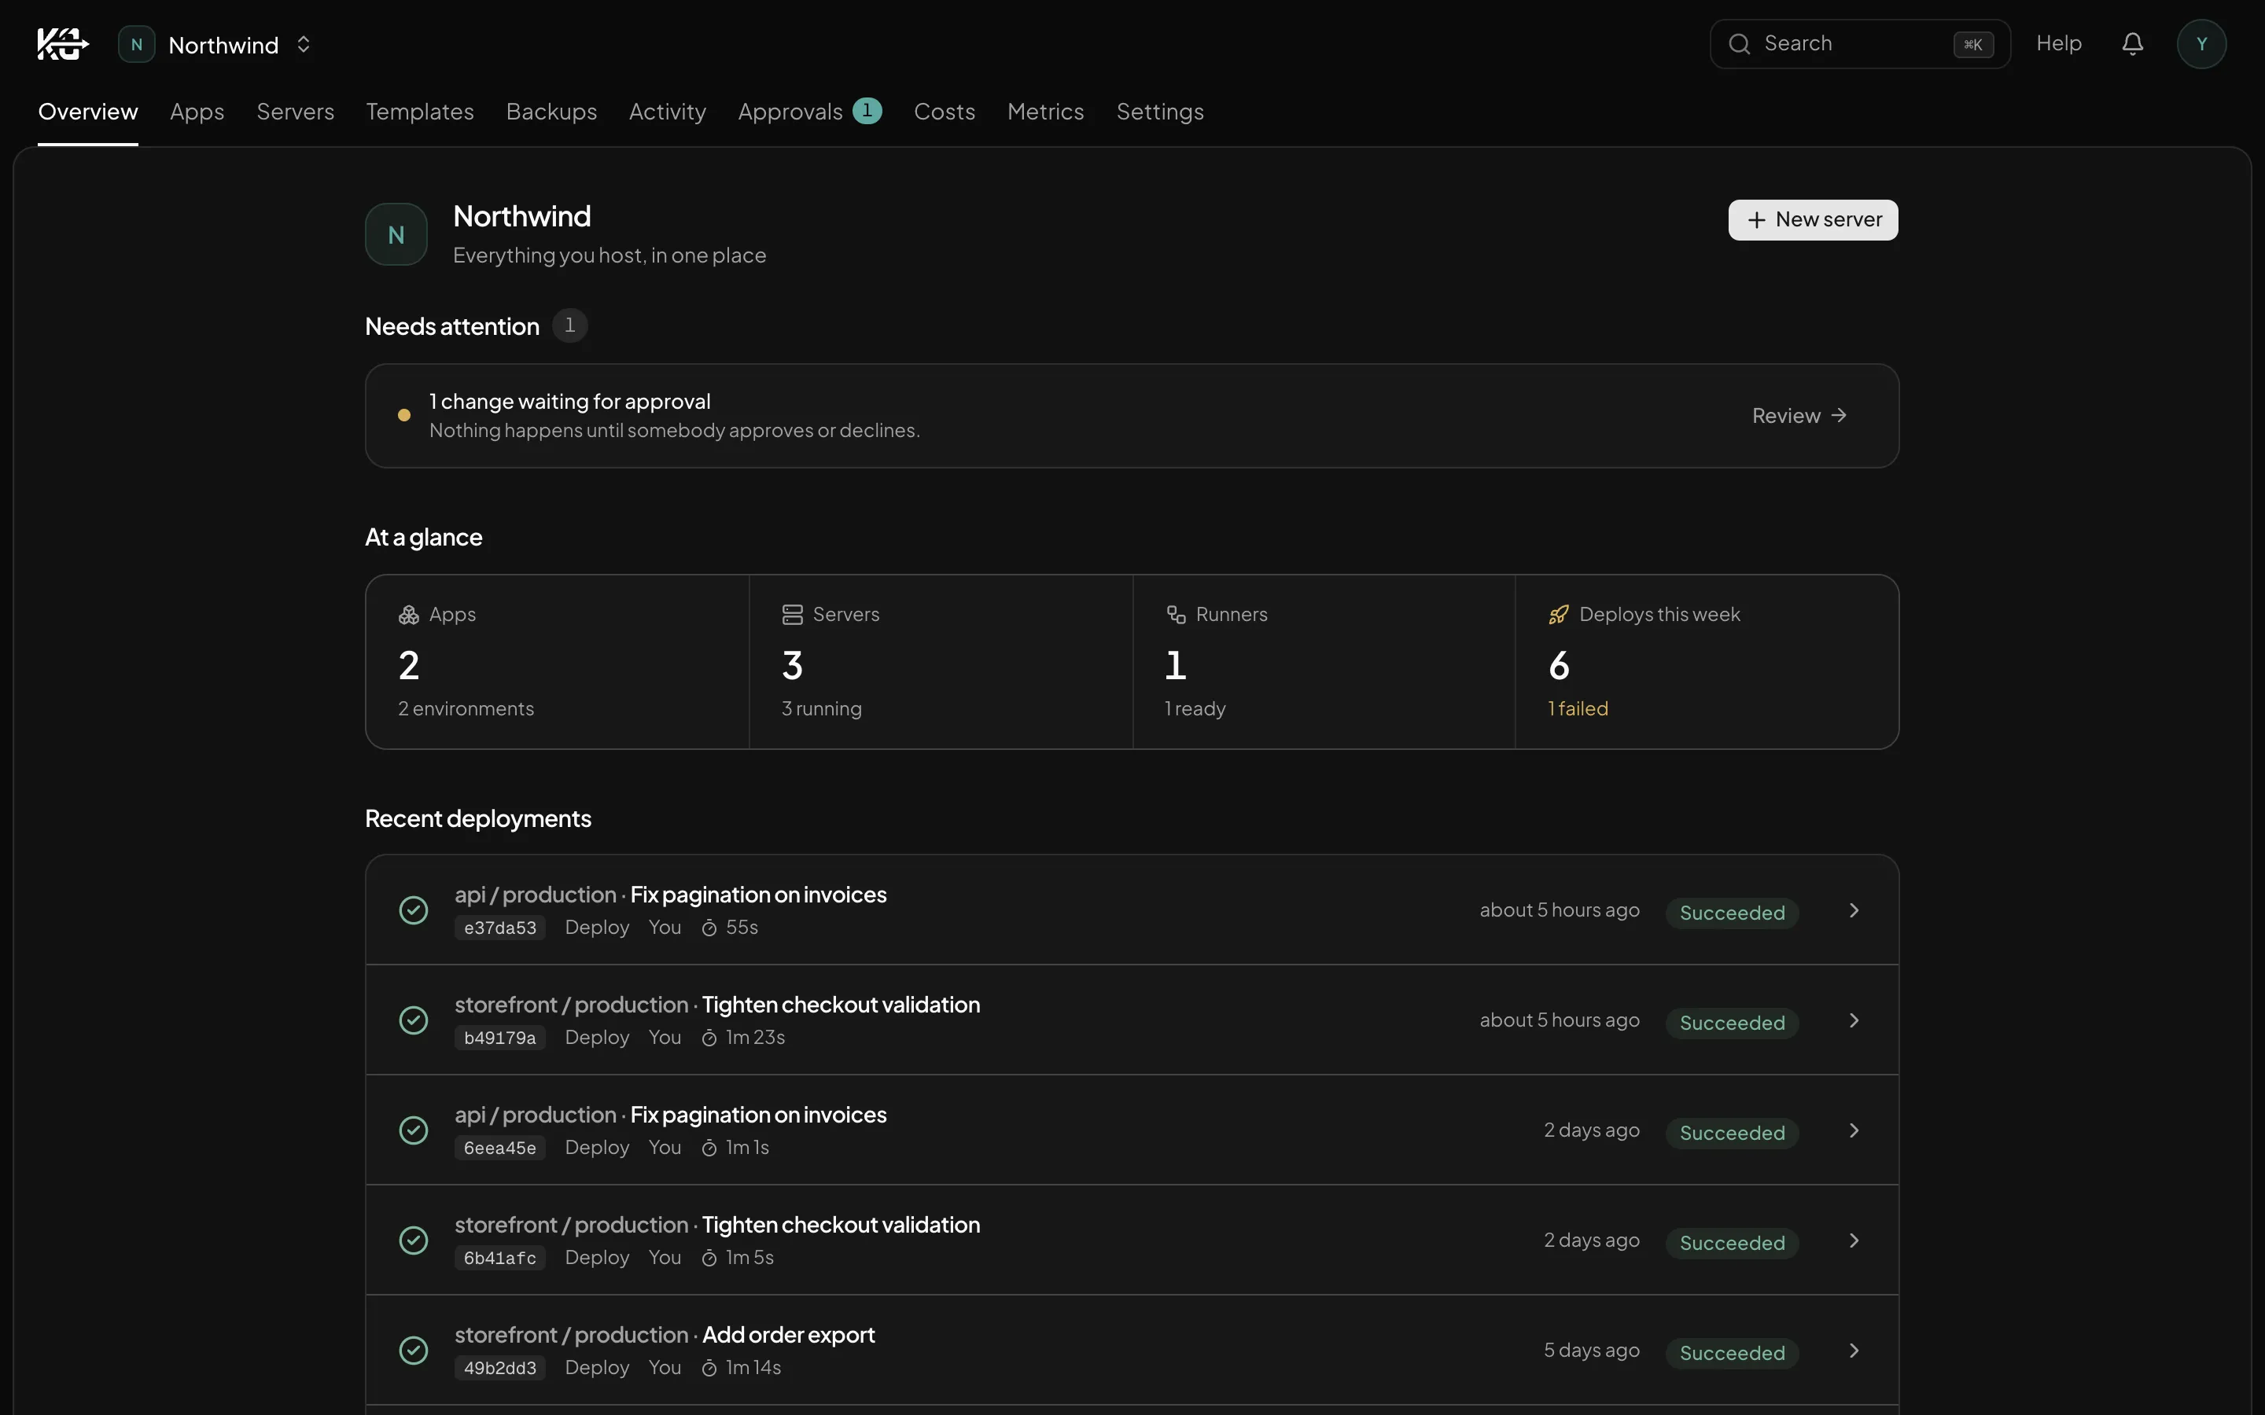Click the Servers icon in At a glance
Viewport: 2265px width, 1415px height.
[792, 615]
